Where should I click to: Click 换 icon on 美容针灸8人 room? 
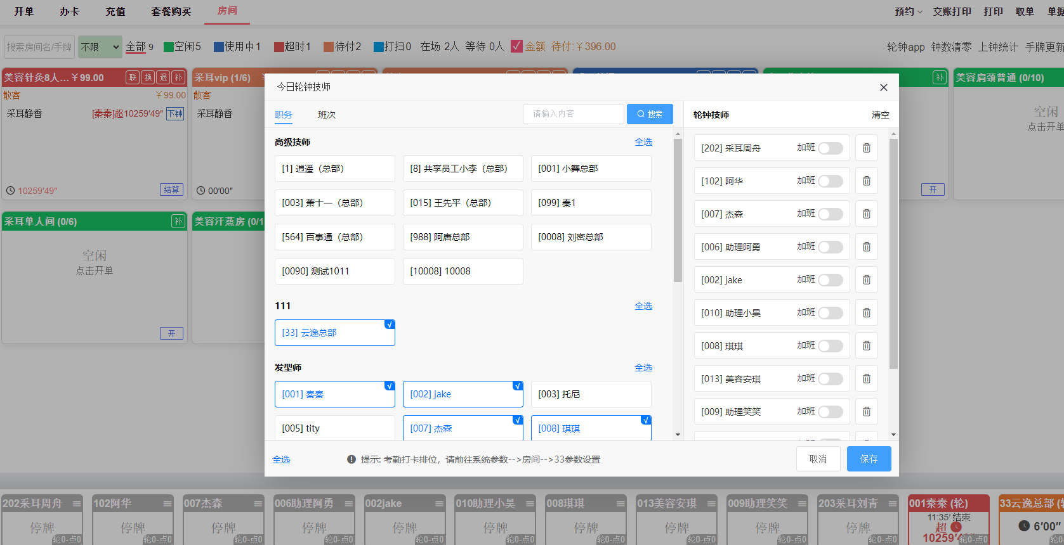(148, 77)
